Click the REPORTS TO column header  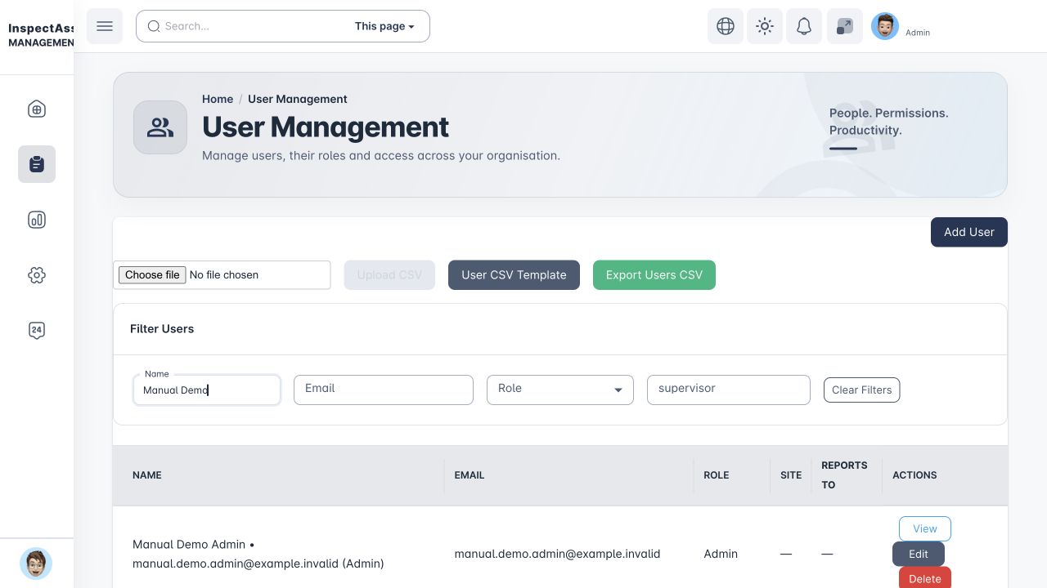tap(844, 475)
